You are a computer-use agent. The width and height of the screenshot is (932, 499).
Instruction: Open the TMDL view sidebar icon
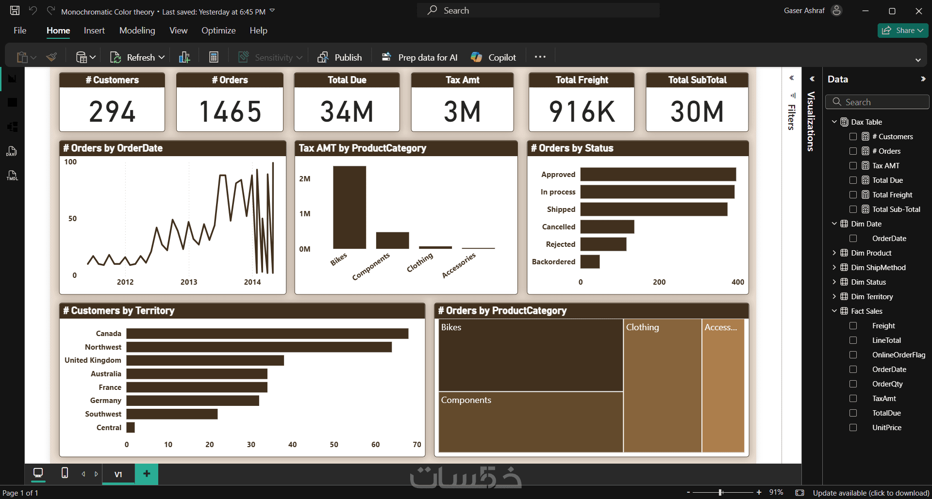pyautogui.click(x=12, y=176)
